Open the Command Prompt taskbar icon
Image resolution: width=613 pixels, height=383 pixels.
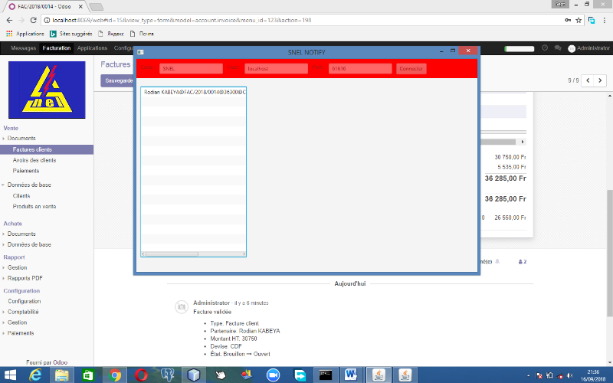coord(326,375)
